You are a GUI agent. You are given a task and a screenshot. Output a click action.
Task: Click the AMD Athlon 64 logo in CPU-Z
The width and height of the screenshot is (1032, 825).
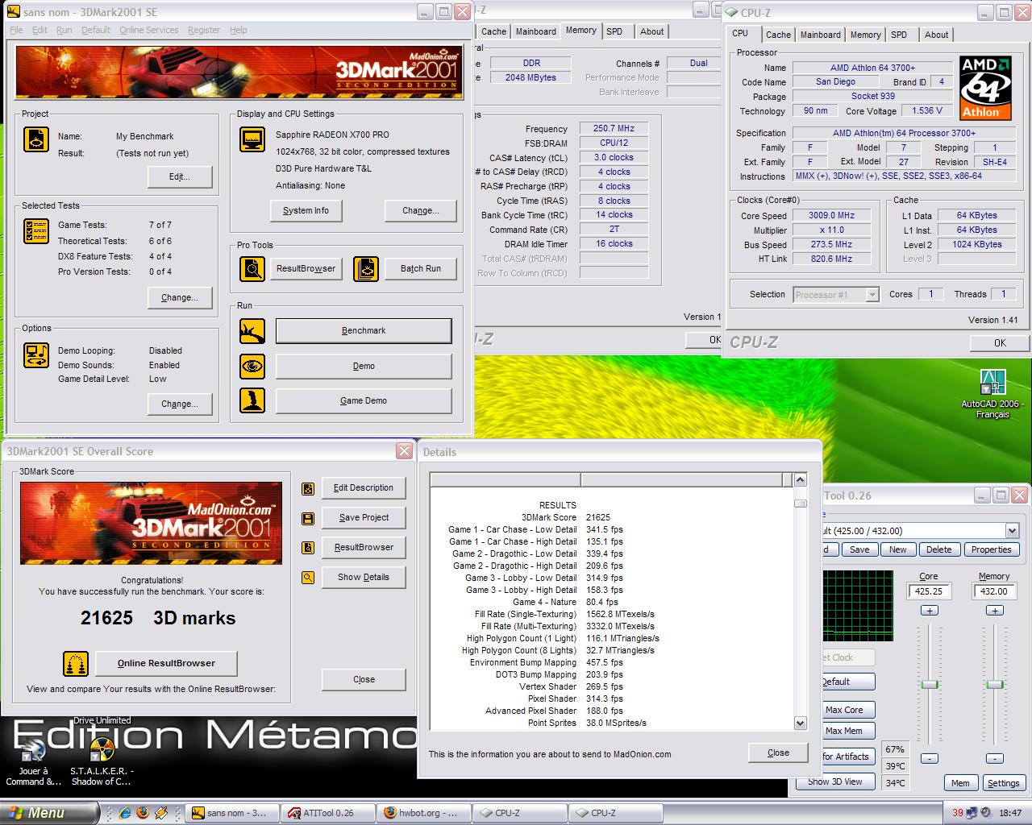[986, 87]
